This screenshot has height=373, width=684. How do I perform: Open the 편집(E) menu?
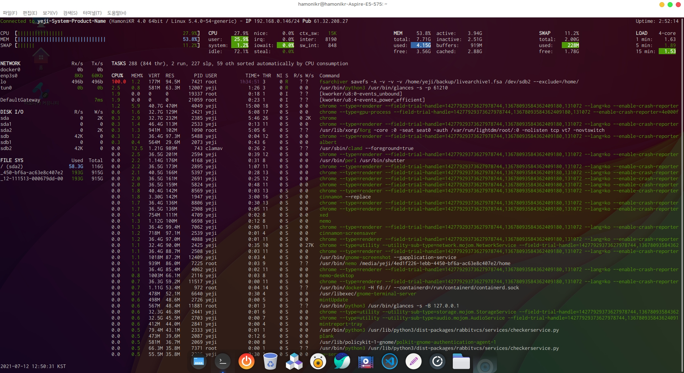coord(30,13)
